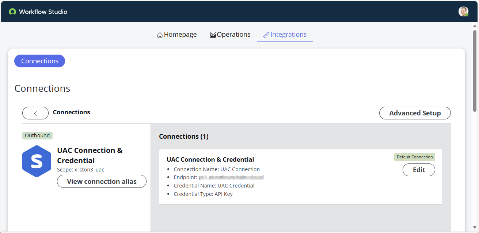Viewport: 479px width, 233px height.
Task: Click the blue UAC hexagon S logo
Action: click(37, 161)
